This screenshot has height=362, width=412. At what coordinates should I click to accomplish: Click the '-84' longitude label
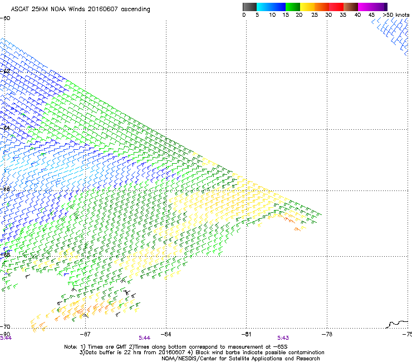[166, 334]
